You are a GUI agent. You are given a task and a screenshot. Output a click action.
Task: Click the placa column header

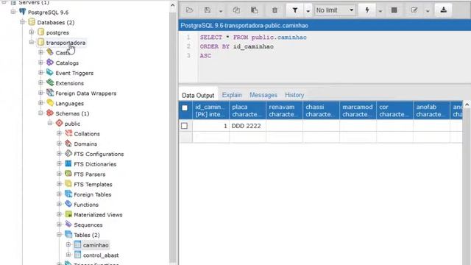(x=247, y=110)
